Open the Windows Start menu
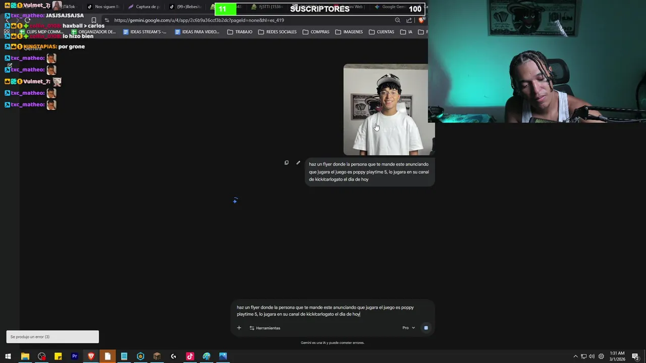This screenshot has height=363, width=646. coord(8,356)
